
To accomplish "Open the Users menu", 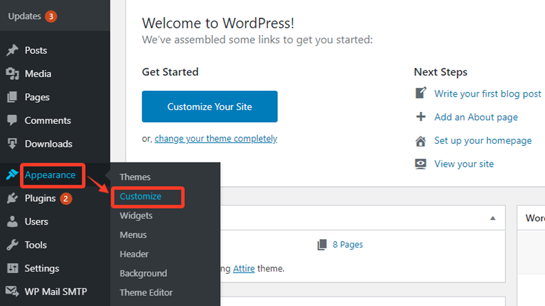I will pos(36,221).
